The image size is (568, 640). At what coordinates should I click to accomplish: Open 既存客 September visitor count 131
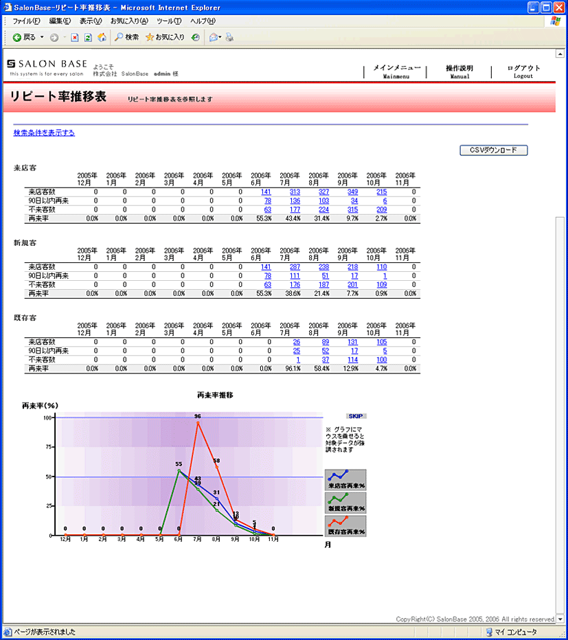(353, 342)
